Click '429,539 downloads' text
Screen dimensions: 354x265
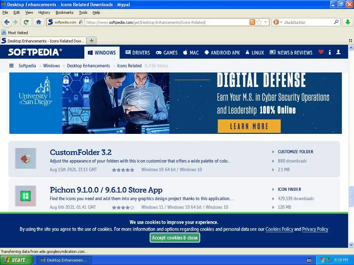coord(296,198)
